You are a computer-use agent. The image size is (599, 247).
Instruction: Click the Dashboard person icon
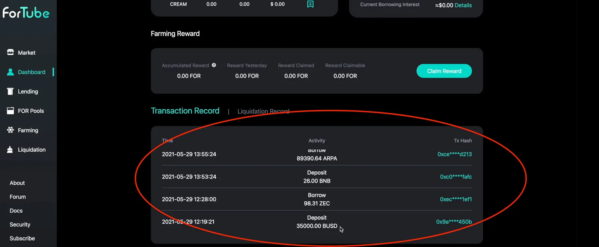(x=10, y=72)
